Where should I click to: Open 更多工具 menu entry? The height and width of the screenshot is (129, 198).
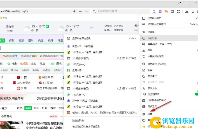(169, 106)
